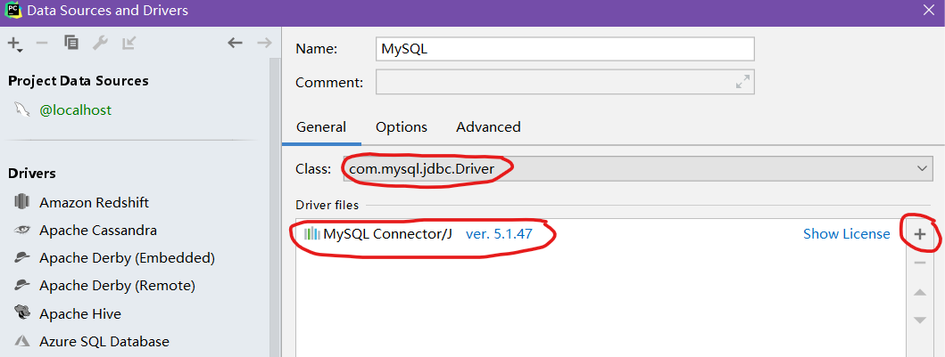Click the Drivers section heading
The width and height of the screenshot is (945, 357).
[32, 173]
